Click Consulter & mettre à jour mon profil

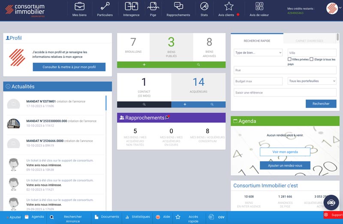(69, 67)
